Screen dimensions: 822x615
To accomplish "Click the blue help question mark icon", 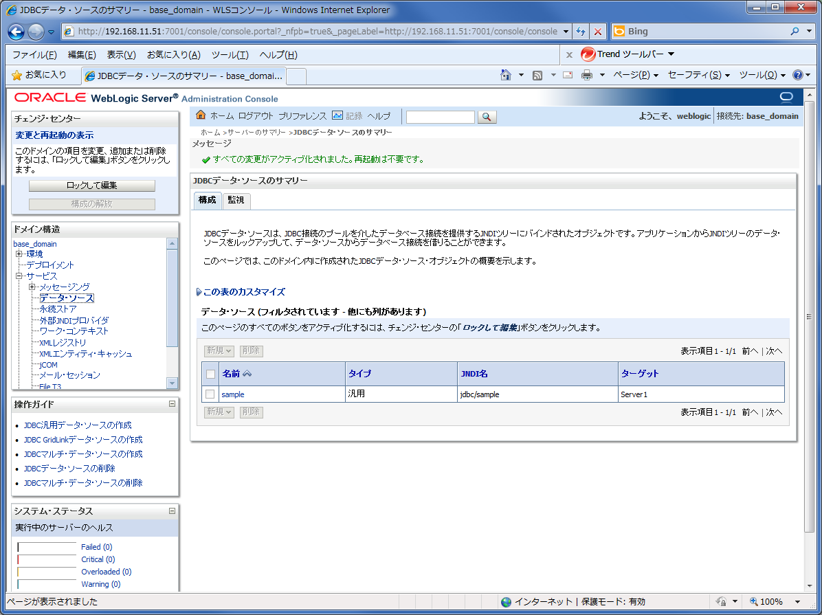I will click(x=798, y=75).
